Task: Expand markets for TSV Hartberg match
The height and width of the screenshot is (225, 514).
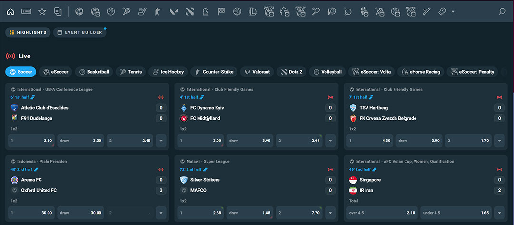Action: coord(499,141)
